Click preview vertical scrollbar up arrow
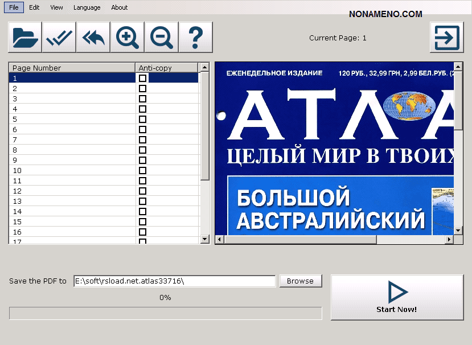Viewport: 472px width, 345px height. point(458,67)
